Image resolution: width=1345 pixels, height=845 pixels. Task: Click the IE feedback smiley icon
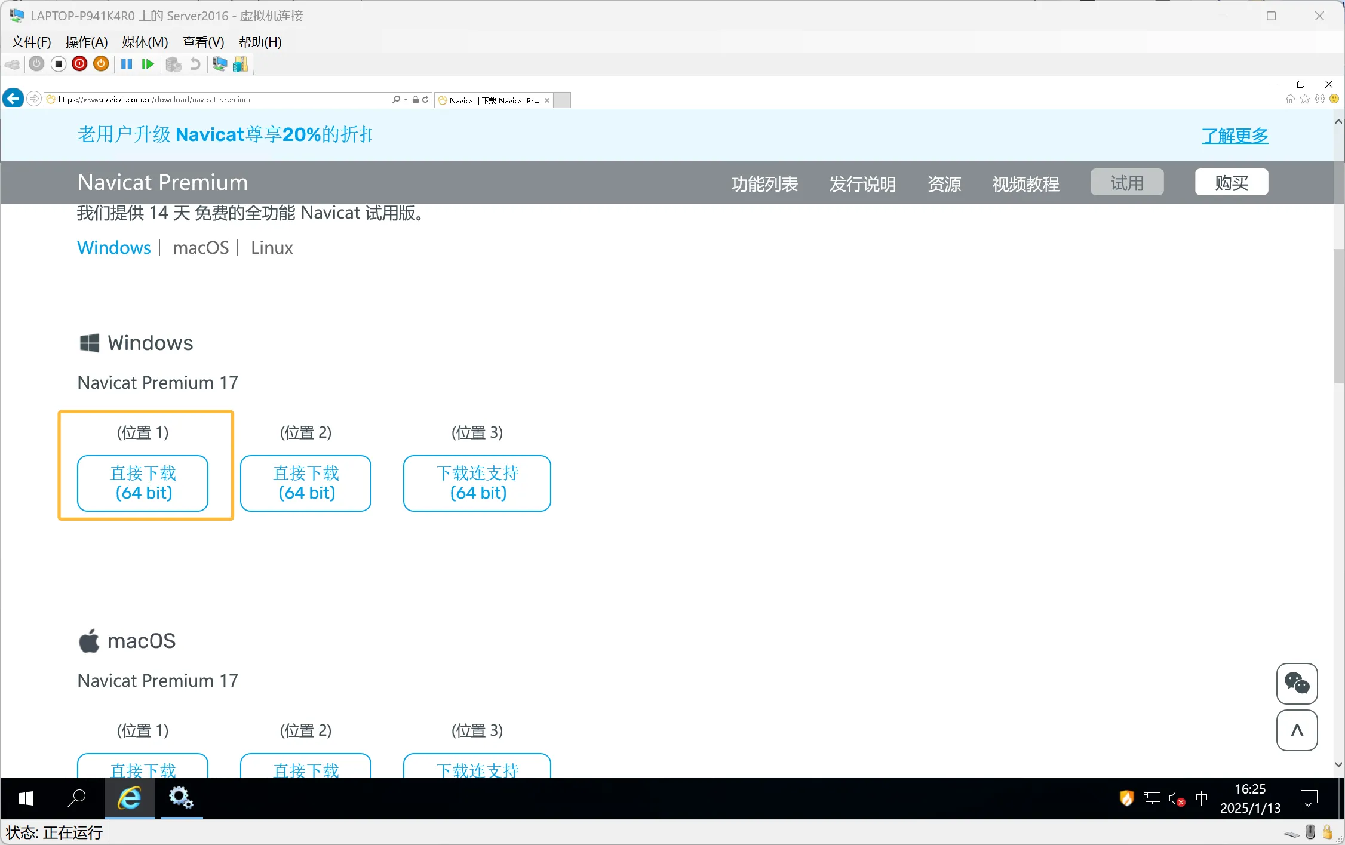tap(1334, 99)
